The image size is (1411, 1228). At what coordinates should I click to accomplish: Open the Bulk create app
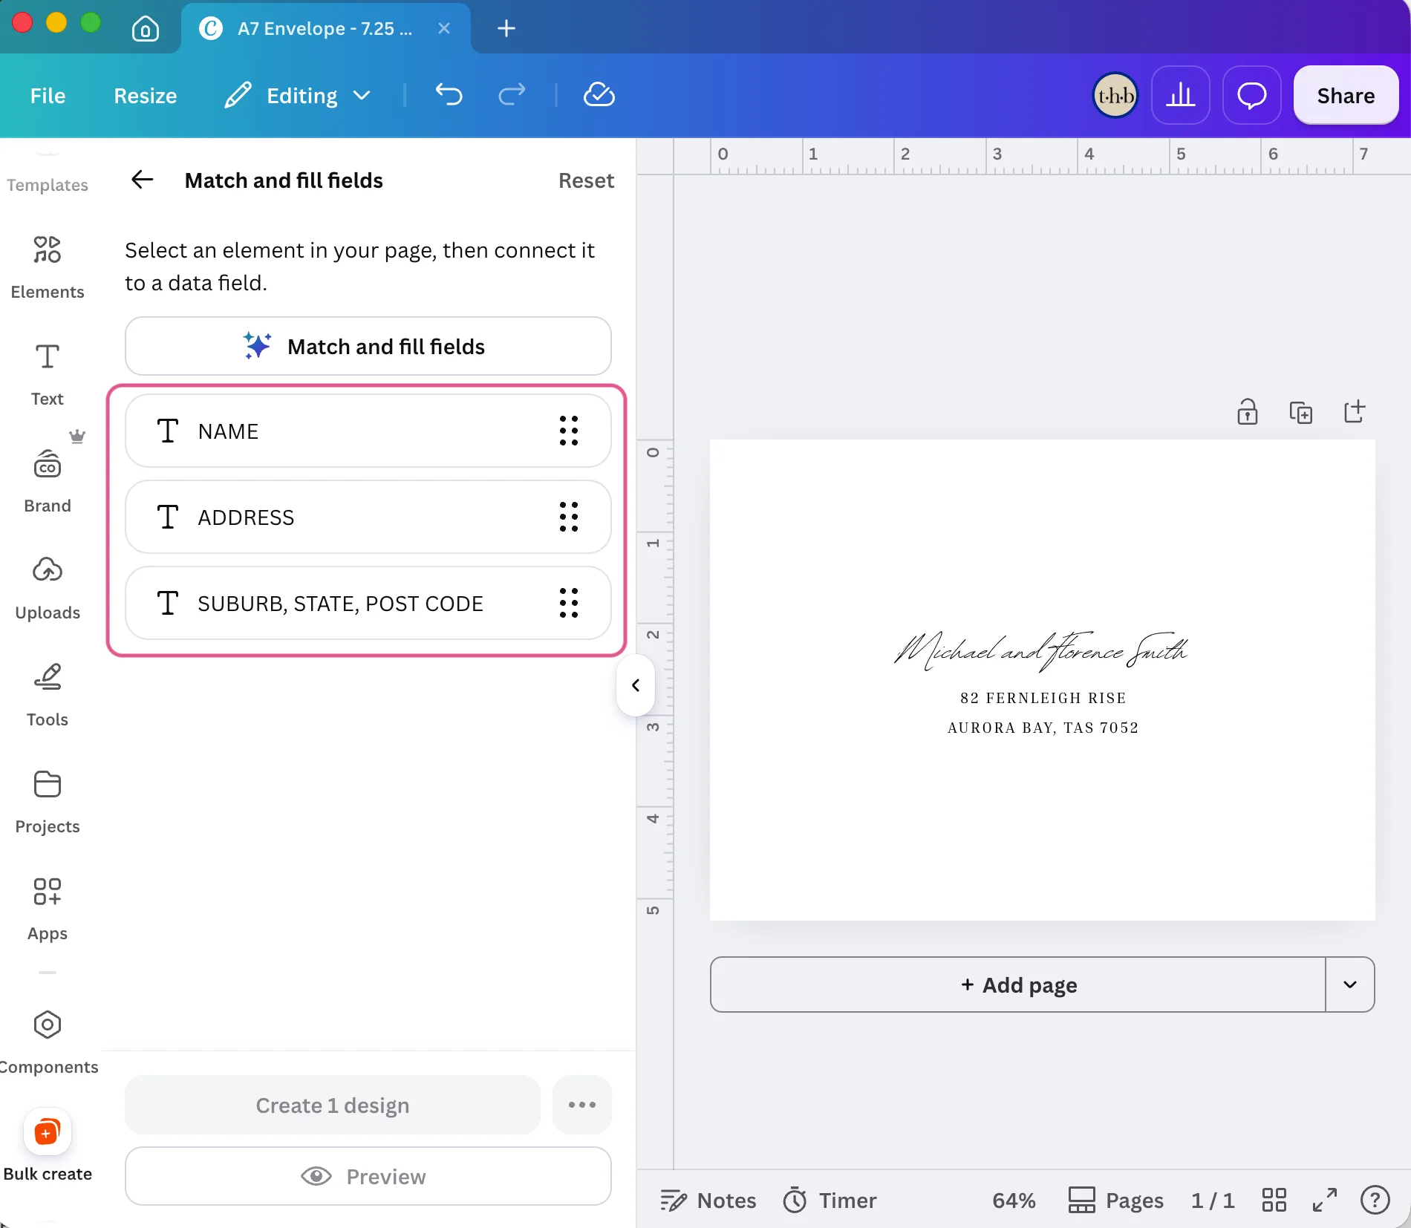pyautogui.click(x=48, y=1146)
